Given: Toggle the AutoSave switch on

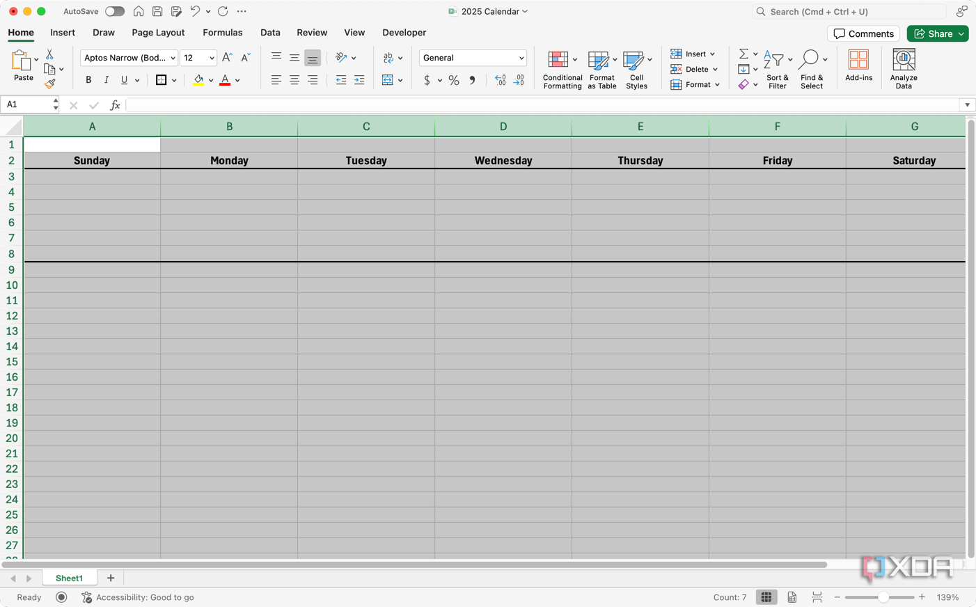Looking at the screenshot, I should pyautogui.click(x=115, y=11).
